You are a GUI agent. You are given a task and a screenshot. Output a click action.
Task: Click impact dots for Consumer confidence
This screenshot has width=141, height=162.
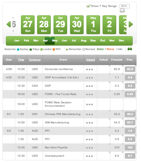tap(89, 69)
